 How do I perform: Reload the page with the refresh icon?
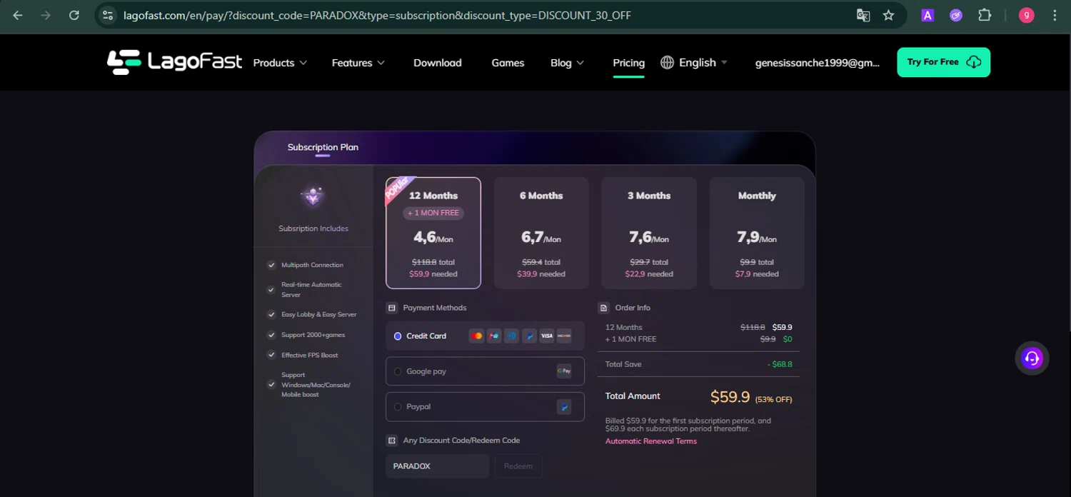click(74, 15)
